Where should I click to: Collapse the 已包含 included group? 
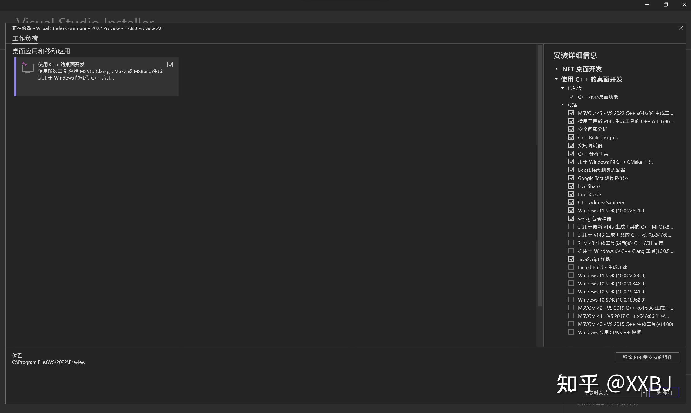(x=563, y=88)
